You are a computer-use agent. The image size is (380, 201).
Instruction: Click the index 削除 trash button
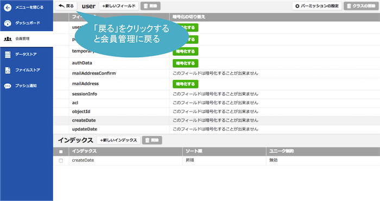(152, 140)
